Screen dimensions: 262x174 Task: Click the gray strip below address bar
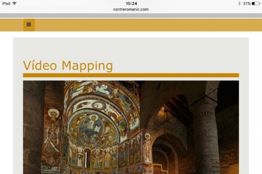pos(131,16)
